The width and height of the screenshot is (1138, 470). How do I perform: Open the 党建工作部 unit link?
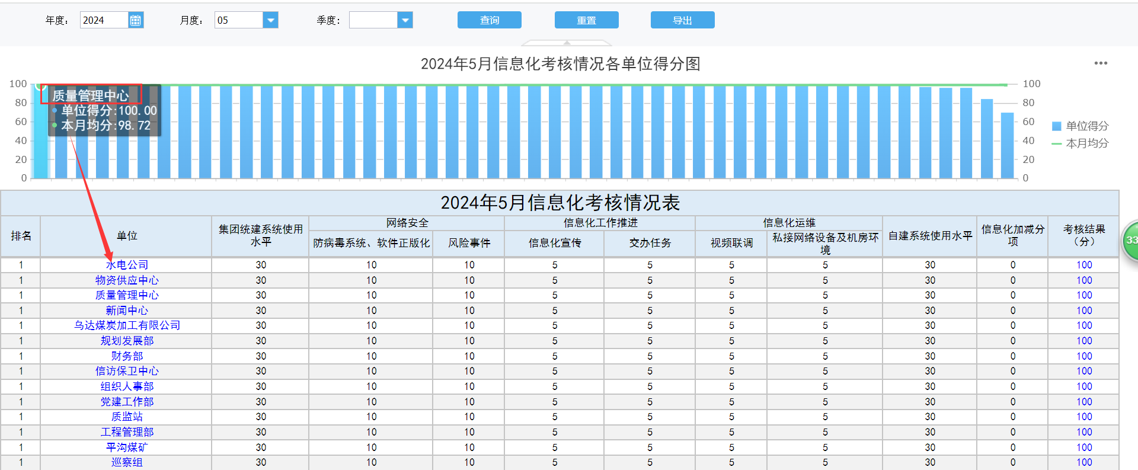click(x=127, y=402)
